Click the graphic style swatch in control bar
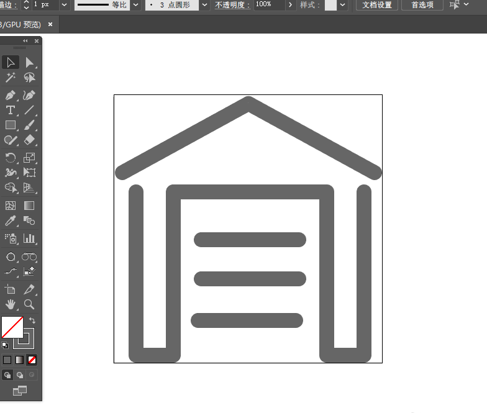Screen dimensions: 487x413 coord(330,5)
